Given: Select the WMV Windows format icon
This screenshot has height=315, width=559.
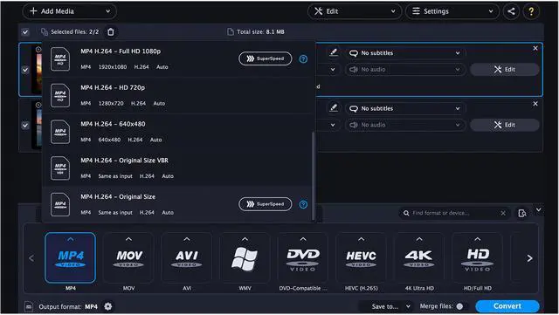Looking at the screenshot, I should pos(245,257).
